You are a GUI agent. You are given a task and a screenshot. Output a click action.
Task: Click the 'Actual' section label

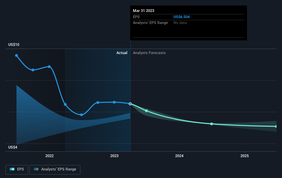122,53
